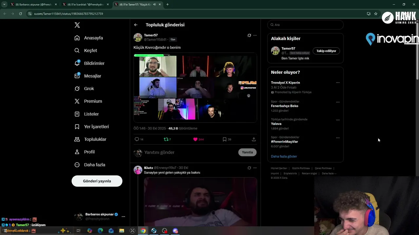Open File Explorer from the taskbar
The image size is (419, 235).
click(x=121, y=231)
